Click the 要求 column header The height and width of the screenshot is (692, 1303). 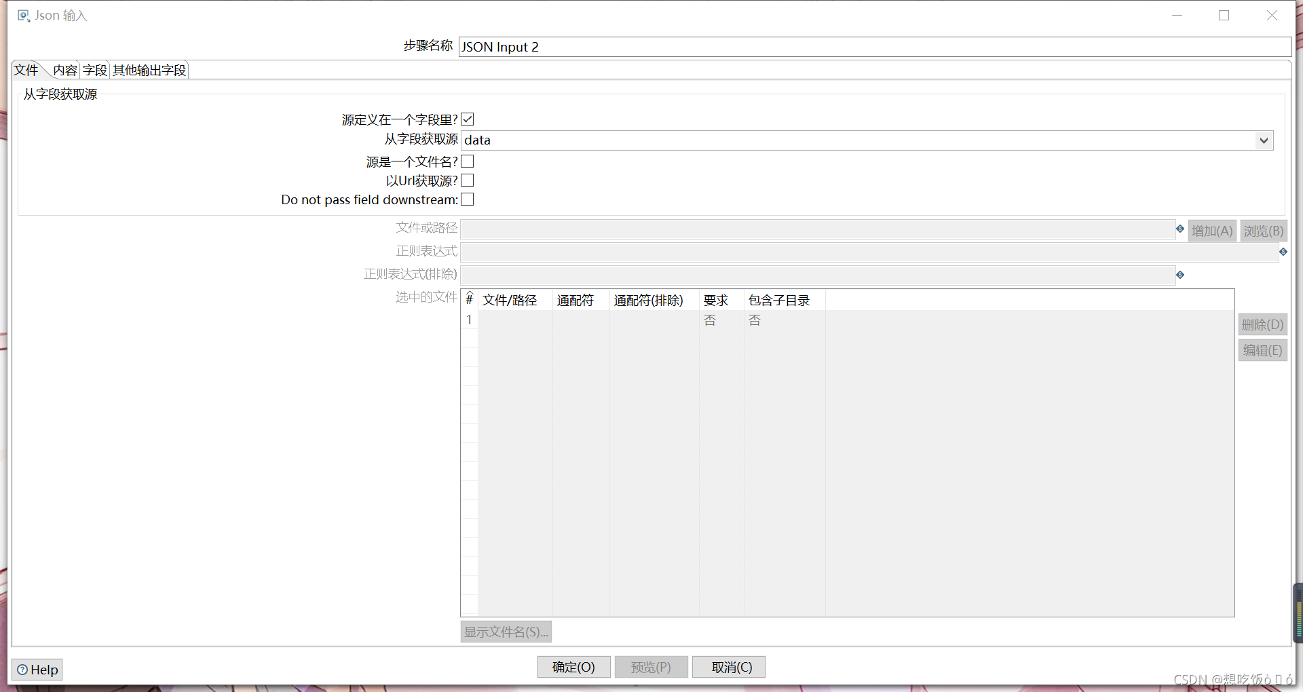(721, 300)
